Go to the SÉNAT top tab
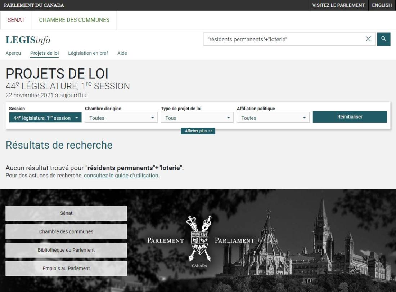This screenshot has width=396, height=292. tap(16, 20)
